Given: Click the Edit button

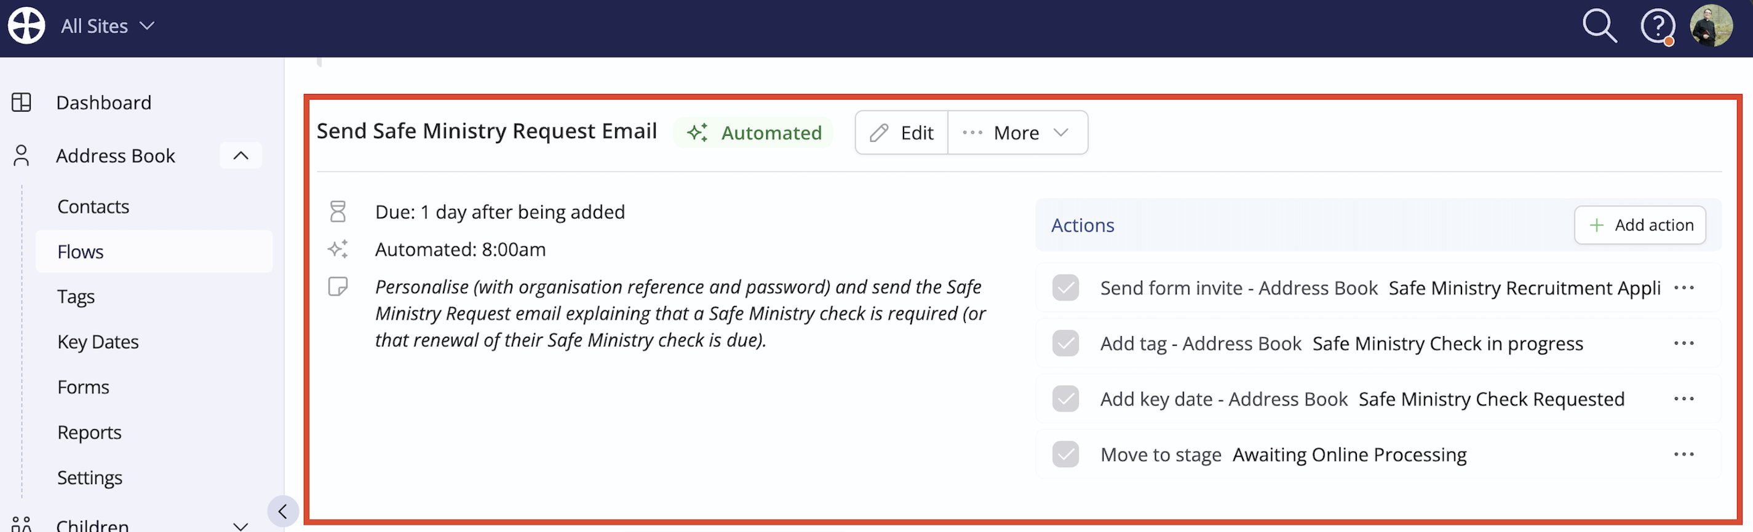Looking at the screenshot, I should [902, 133].
